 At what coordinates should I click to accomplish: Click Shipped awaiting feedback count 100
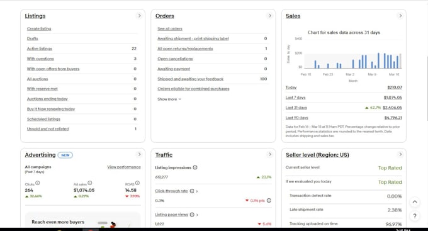pos(263,79)
